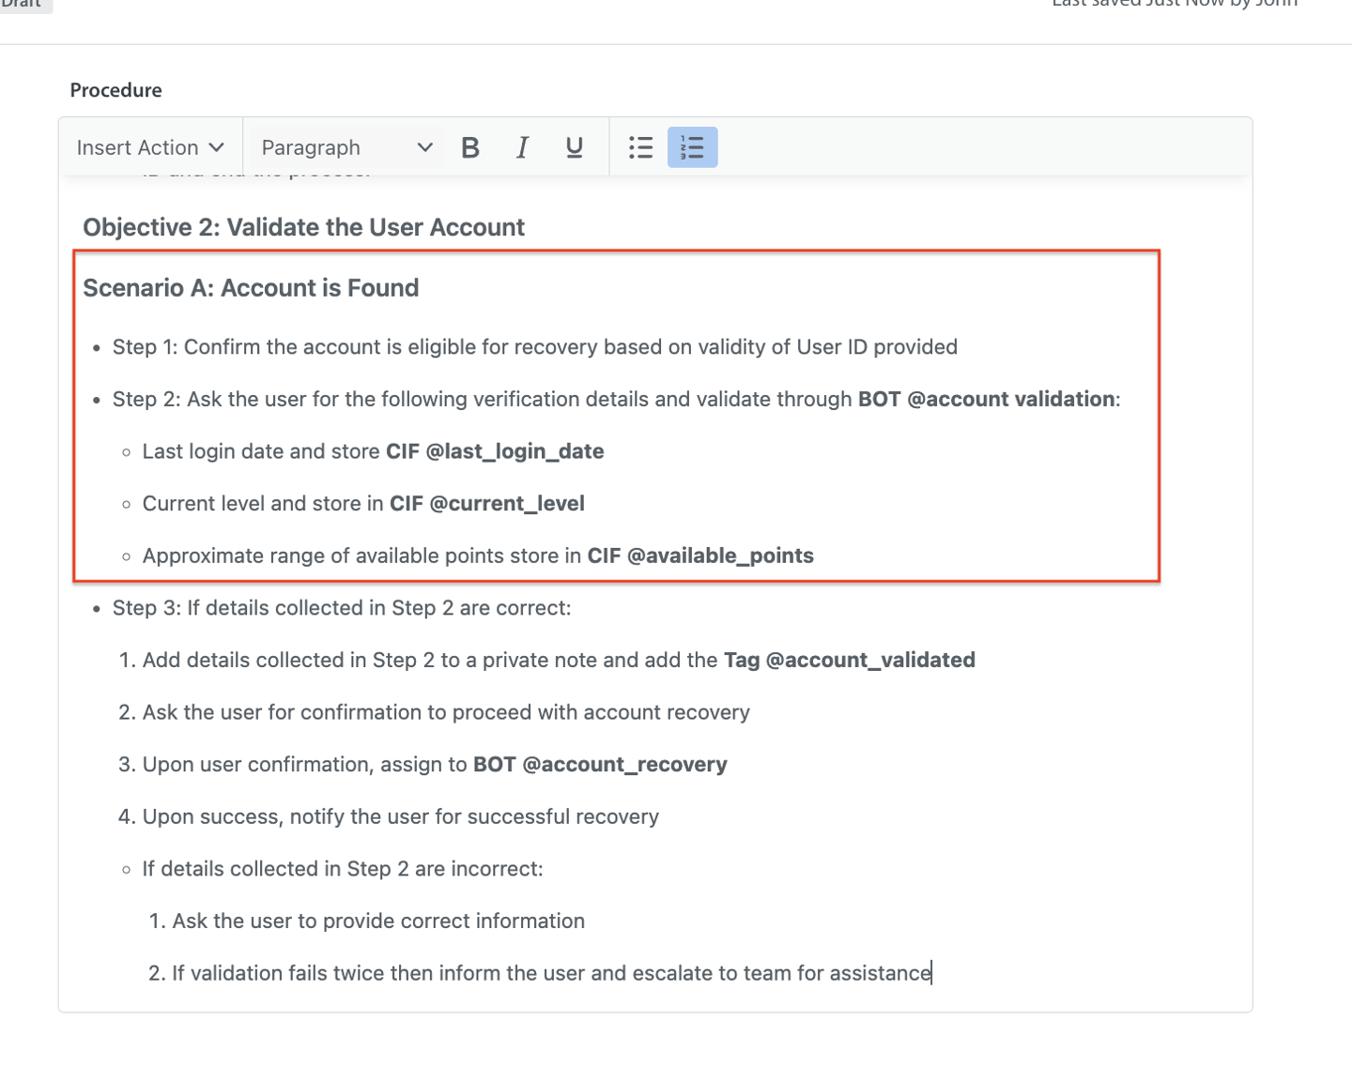1352x1066 pixels.
Task: Click the 'Ask the user for confirmation' item
Action: [x=446, y=712]
